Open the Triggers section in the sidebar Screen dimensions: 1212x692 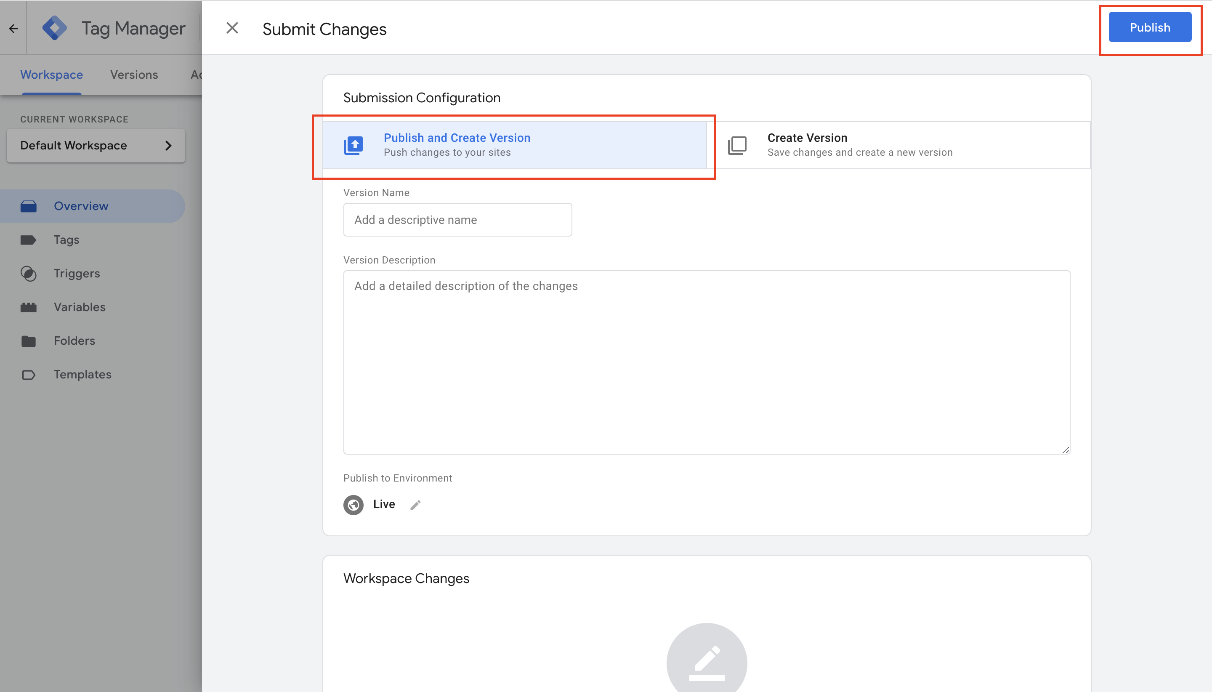coord(93,274)
